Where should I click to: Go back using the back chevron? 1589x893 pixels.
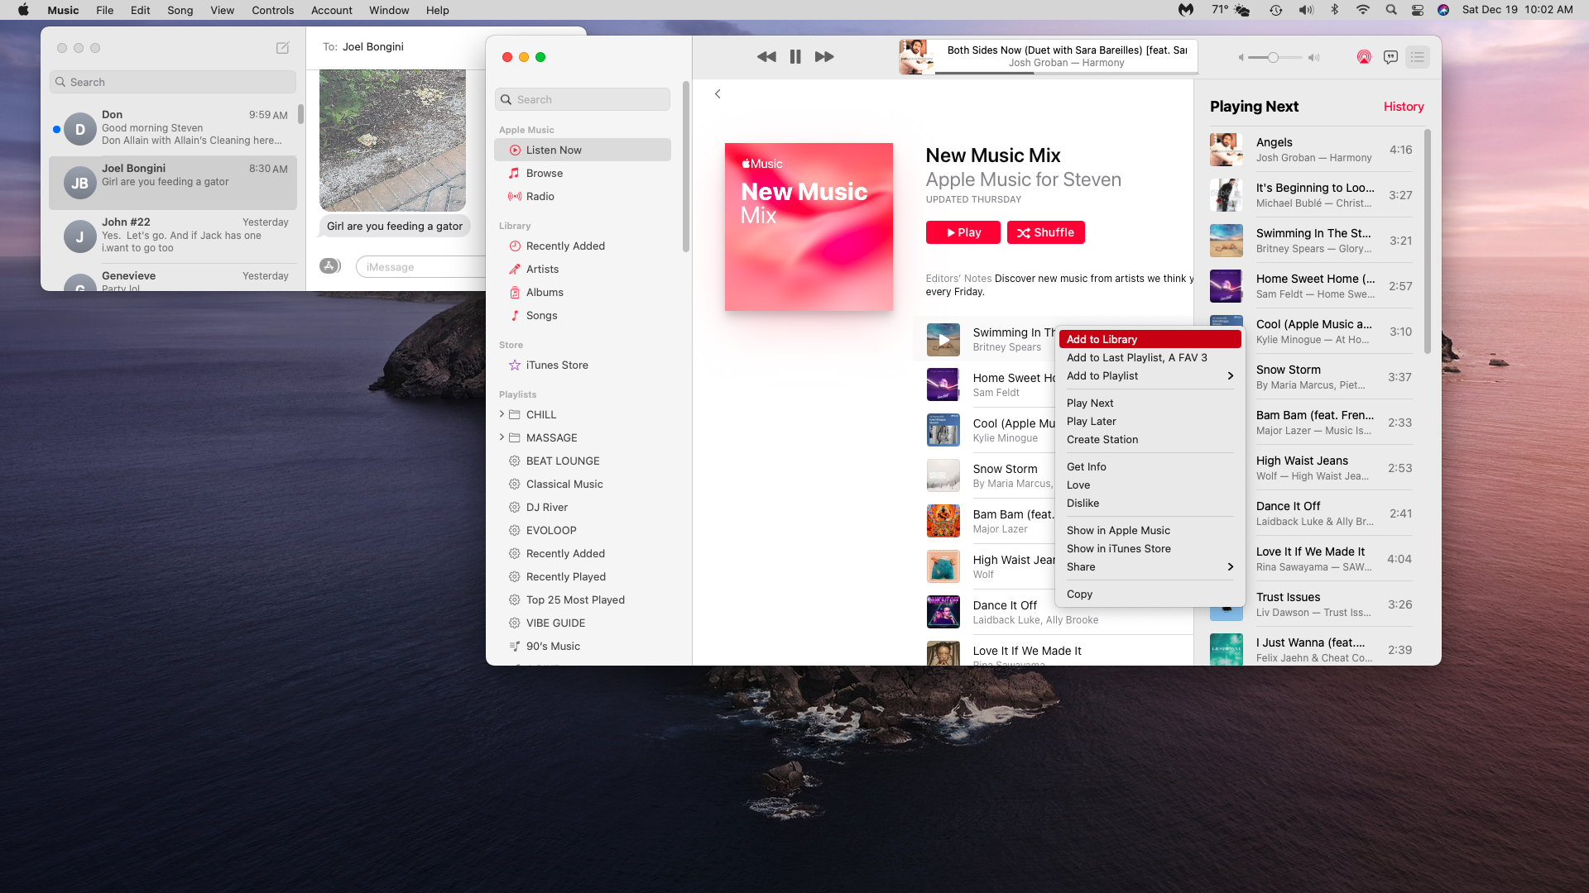[x=718, y=94]
